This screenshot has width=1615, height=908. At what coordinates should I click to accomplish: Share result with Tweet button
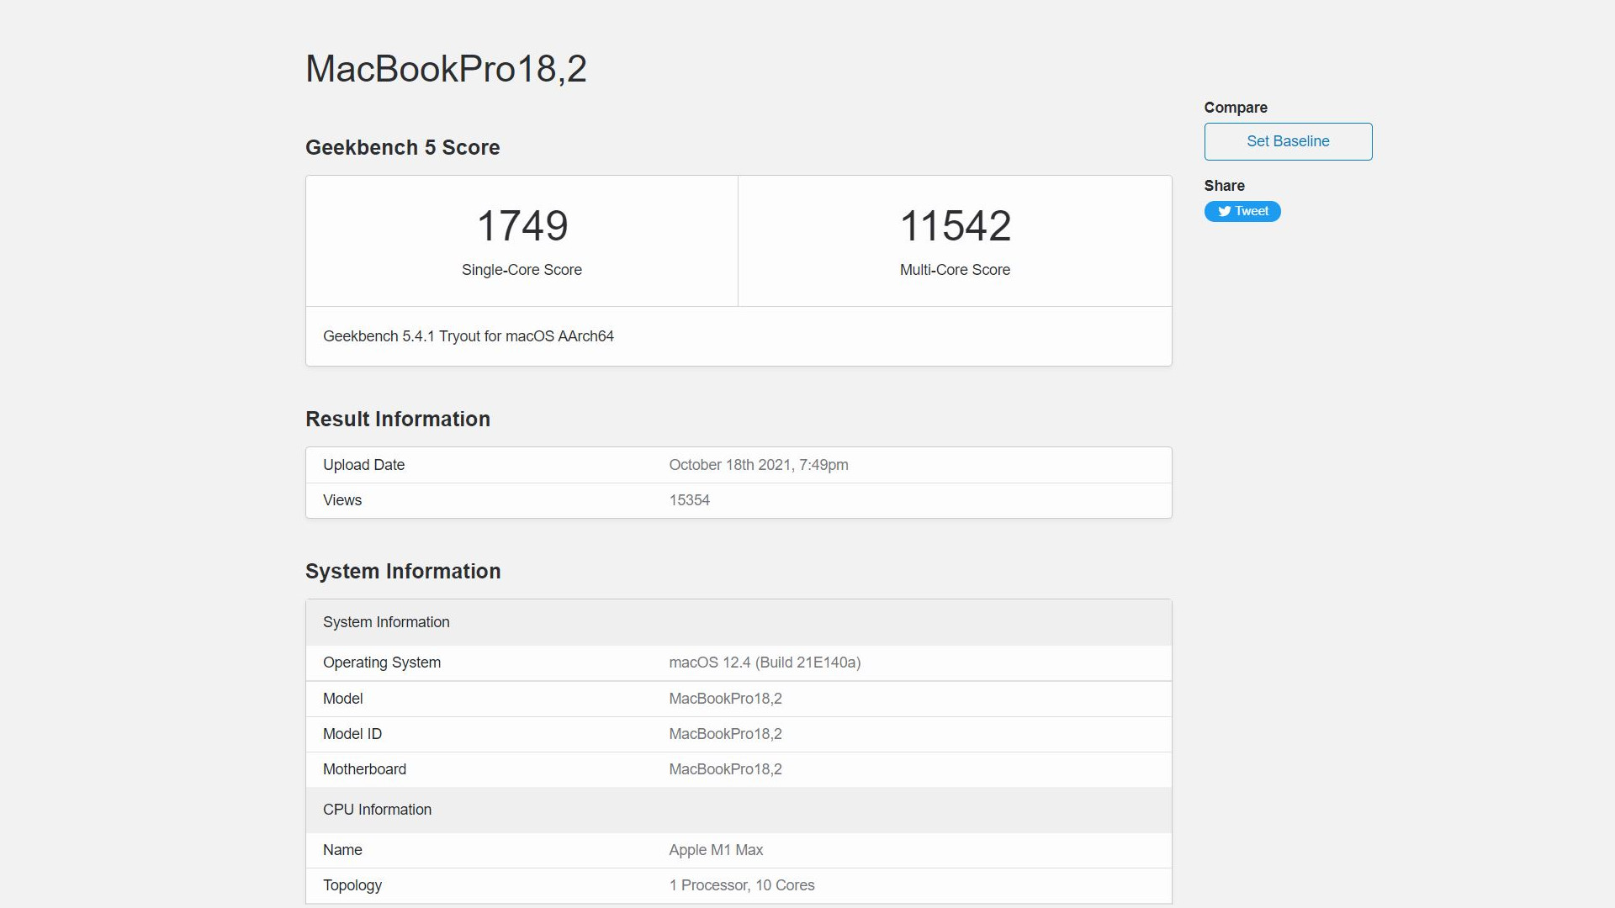click(1242, 211)
